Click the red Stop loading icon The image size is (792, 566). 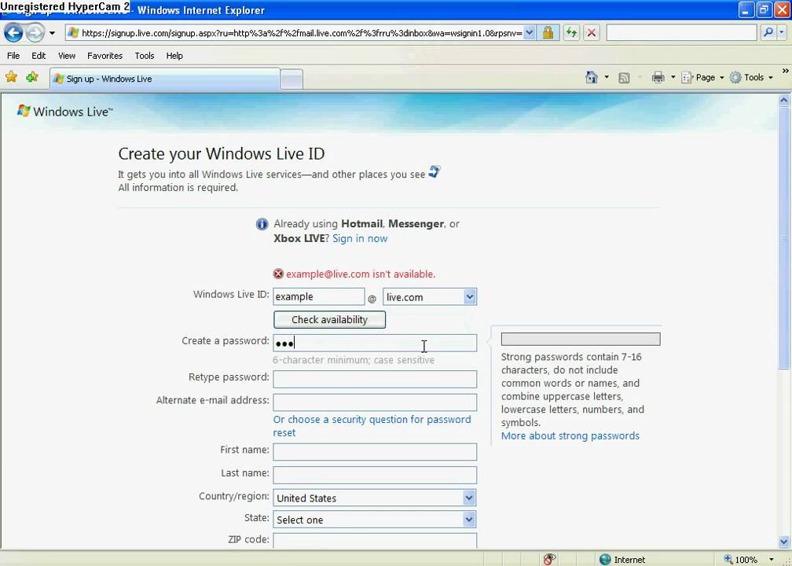pyautogui.click(x=592, y=32)
